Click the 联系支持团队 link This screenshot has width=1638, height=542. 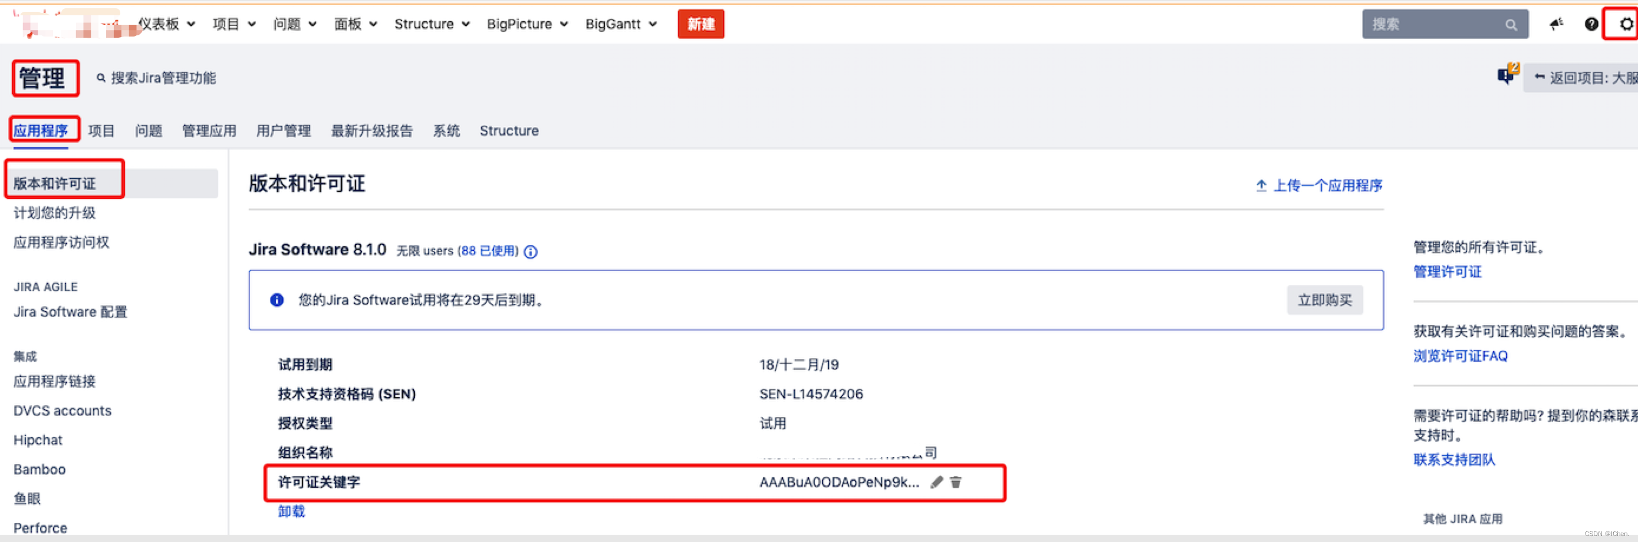click(x=1454, y=459)
